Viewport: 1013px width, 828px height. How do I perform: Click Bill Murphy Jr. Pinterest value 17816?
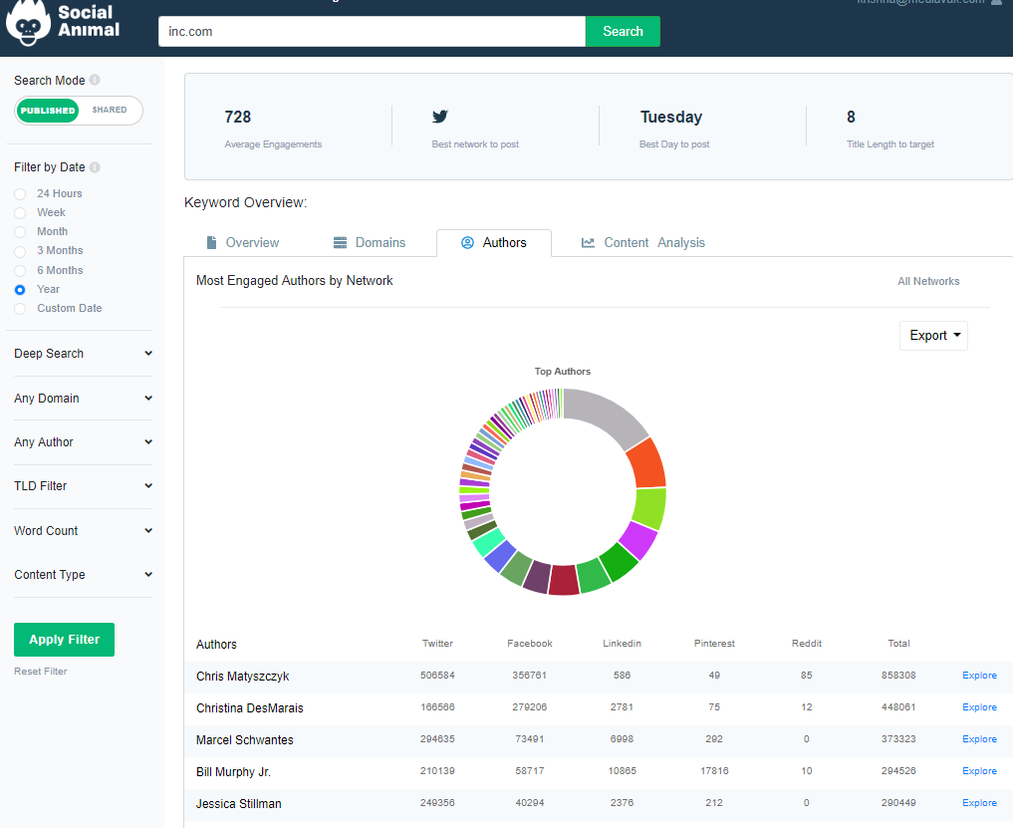point(714,771)
